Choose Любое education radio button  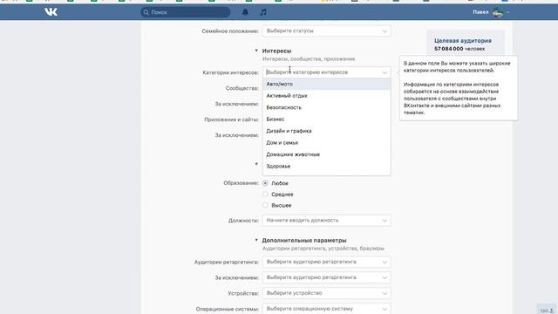(265, 183)
